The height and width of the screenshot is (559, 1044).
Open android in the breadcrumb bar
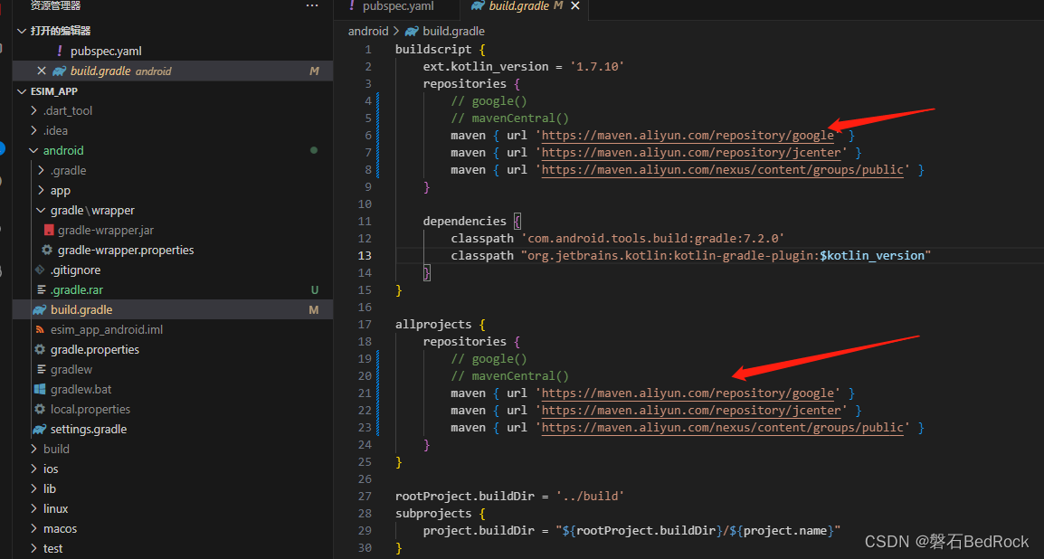coord(366,30)
